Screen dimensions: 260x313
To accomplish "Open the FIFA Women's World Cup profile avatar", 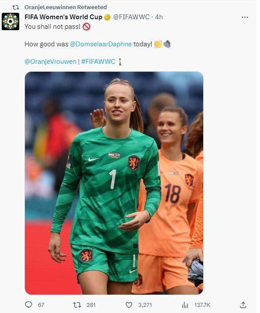I will (10, 21).
